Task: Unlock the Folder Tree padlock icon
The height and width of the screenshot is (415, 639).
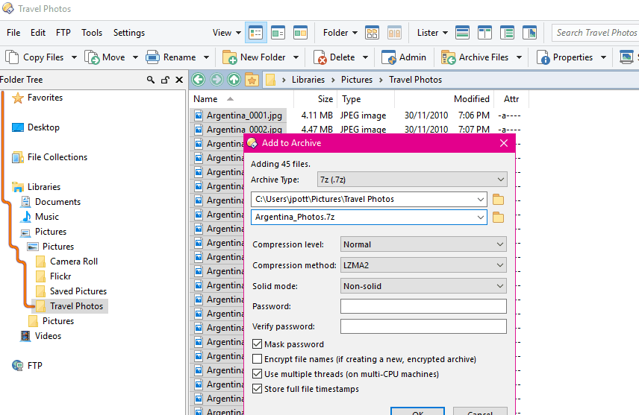Action: pos(165,80)
